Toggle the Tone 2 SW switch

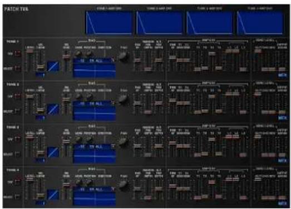tap(18, 96)
